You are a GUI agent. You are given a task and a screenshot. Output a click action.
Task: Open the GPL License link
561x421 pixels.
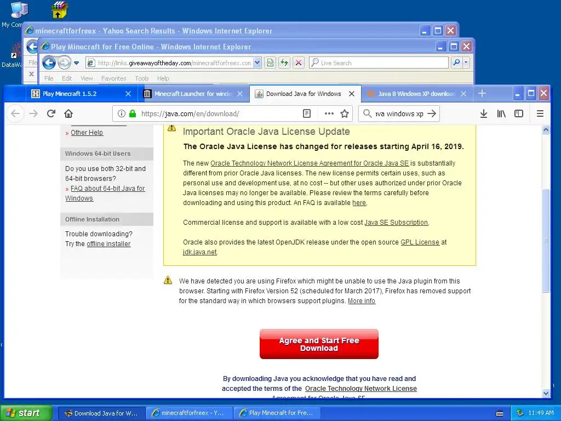coord(420,242)
